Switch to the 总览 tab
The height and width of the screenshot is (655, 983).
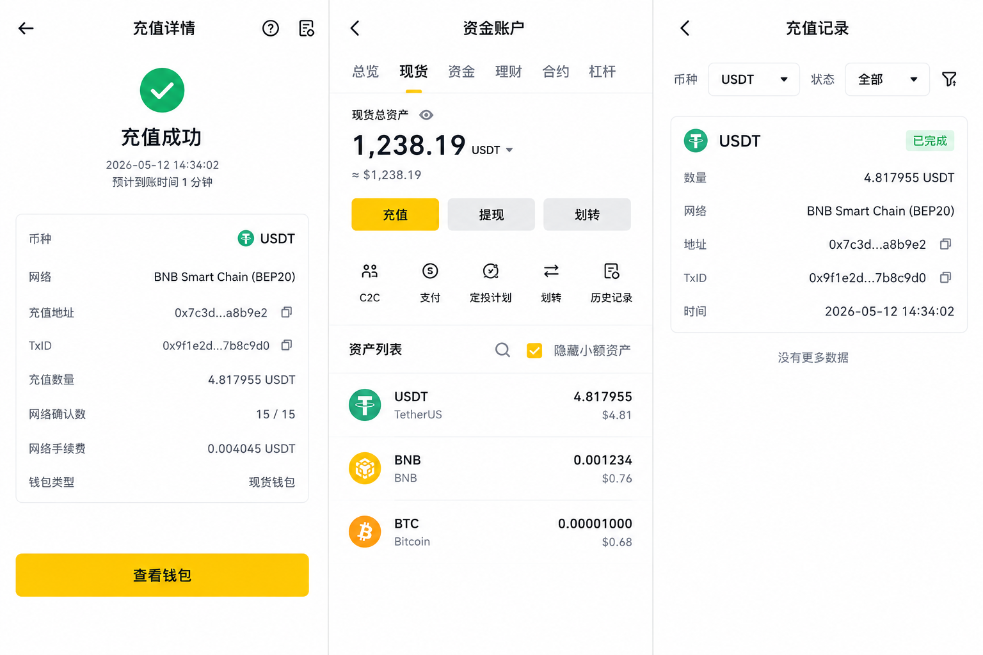(365, 72)
